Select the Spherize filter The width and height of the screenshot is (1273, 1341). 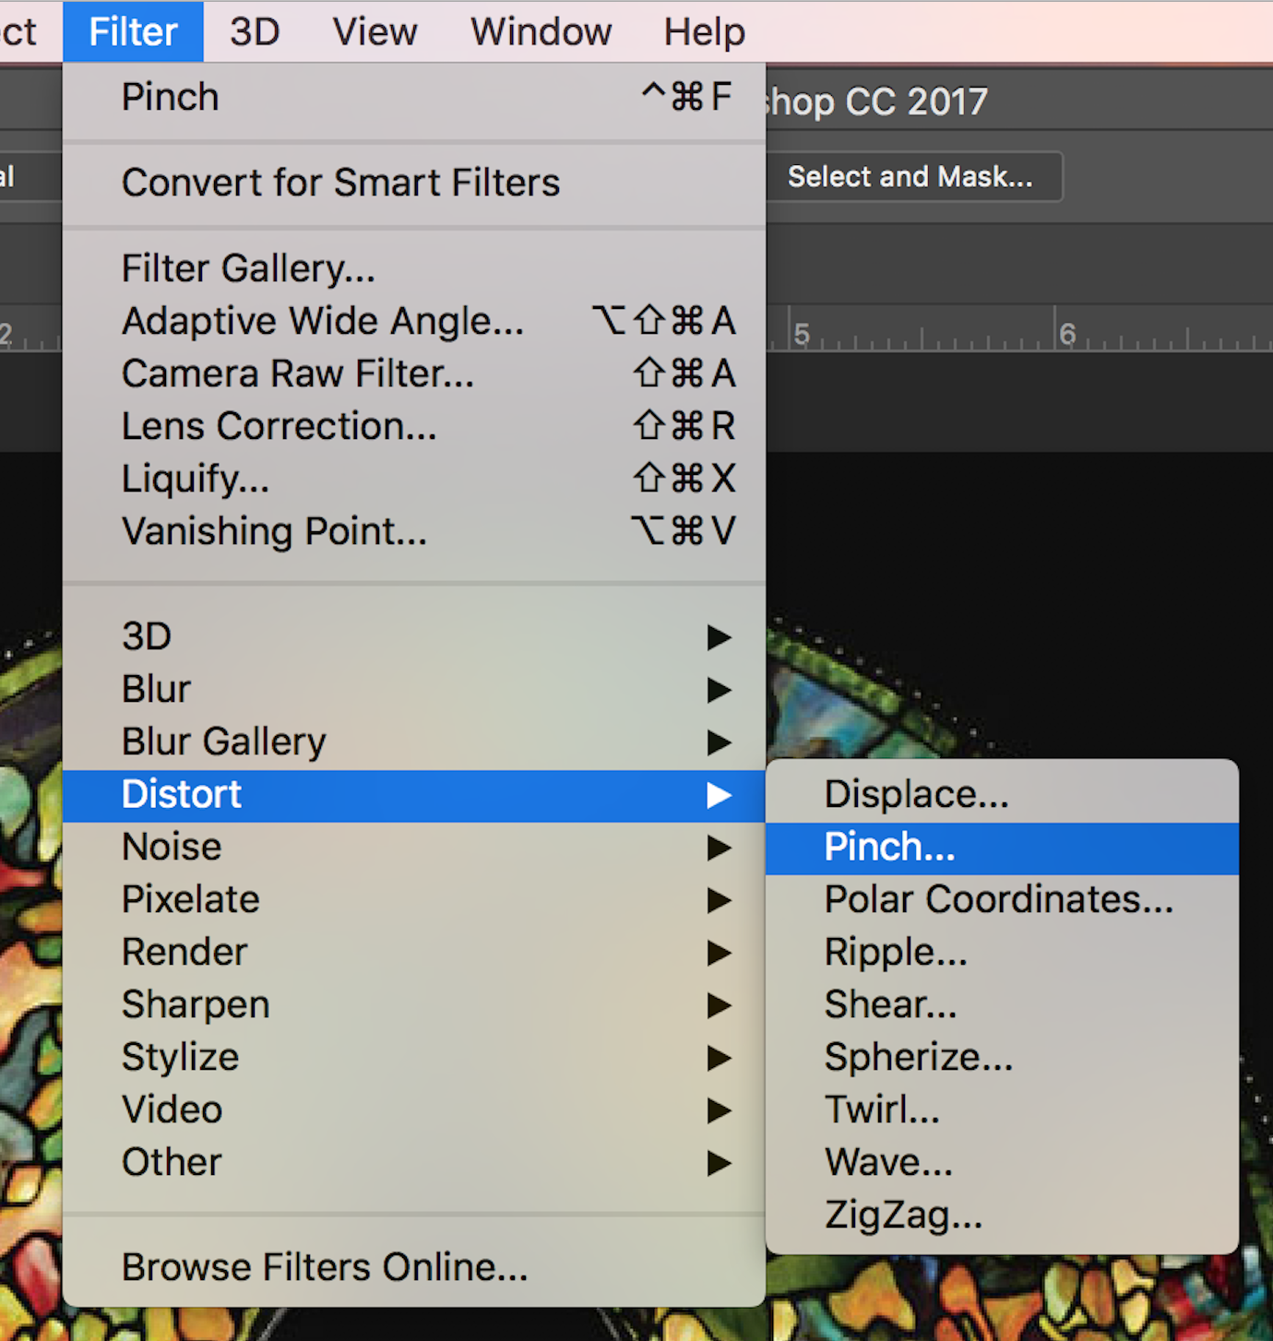point(918,1058)
